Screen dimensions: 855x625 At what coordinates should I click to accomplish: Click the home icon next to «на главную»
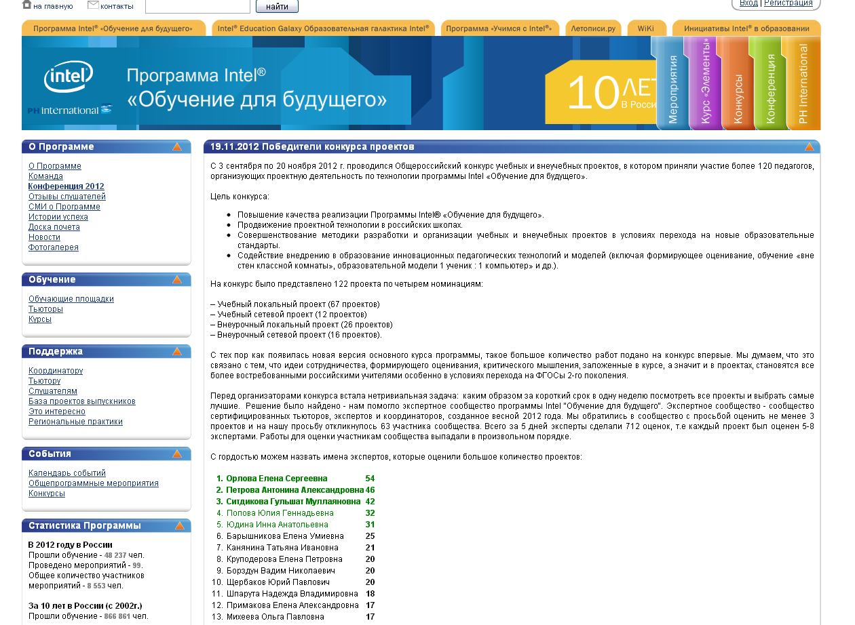click(26, 5)
